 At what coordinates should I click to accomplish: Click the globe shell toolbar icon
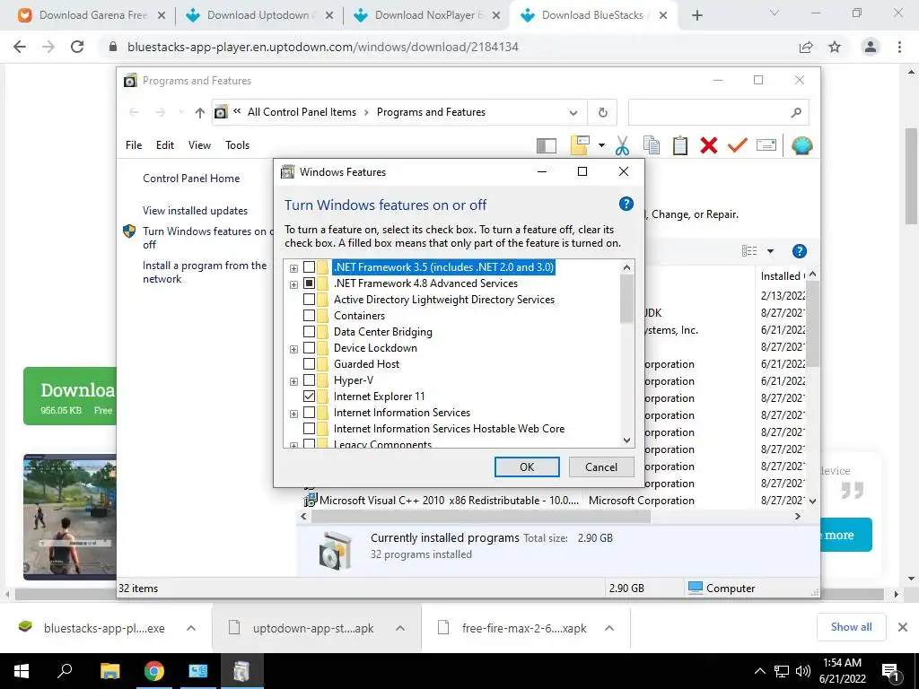[x=801, y=145]
